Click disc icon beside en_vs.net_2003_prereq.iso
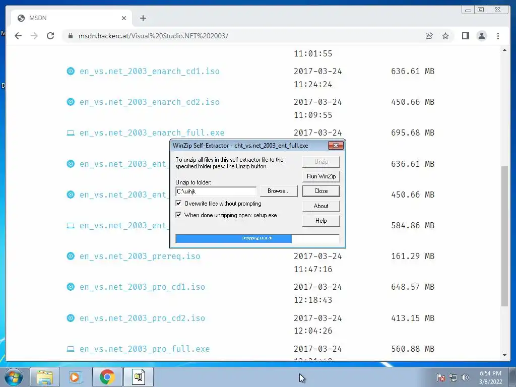The image size is (516, 387). point(71,256)
